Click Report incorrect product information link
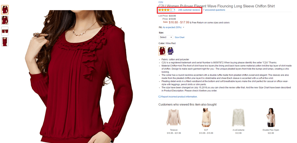The width and height of the screenshot is (297, 143). [x=179, y=97]
